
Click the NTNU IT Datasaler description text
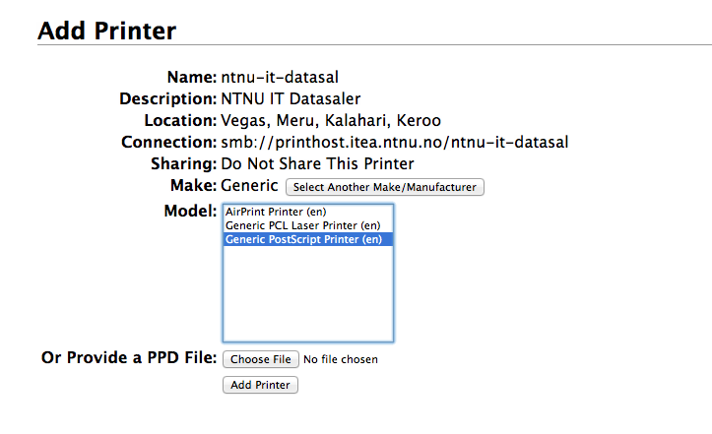(x=291, y=99)
